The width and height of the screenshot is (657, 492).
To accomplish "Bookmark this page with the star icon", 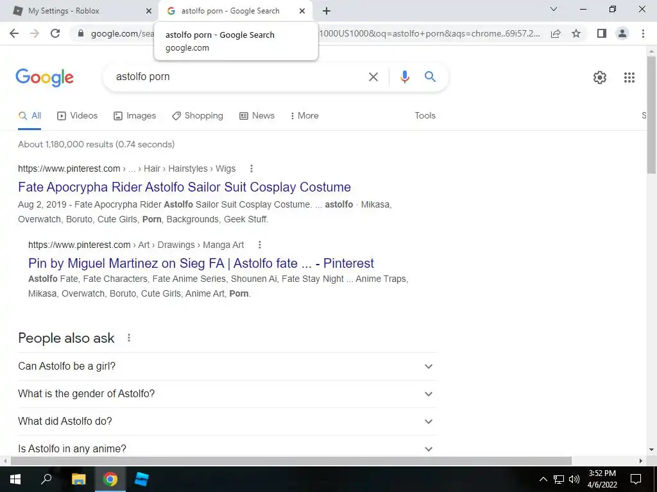I will (x=576, y=33).
